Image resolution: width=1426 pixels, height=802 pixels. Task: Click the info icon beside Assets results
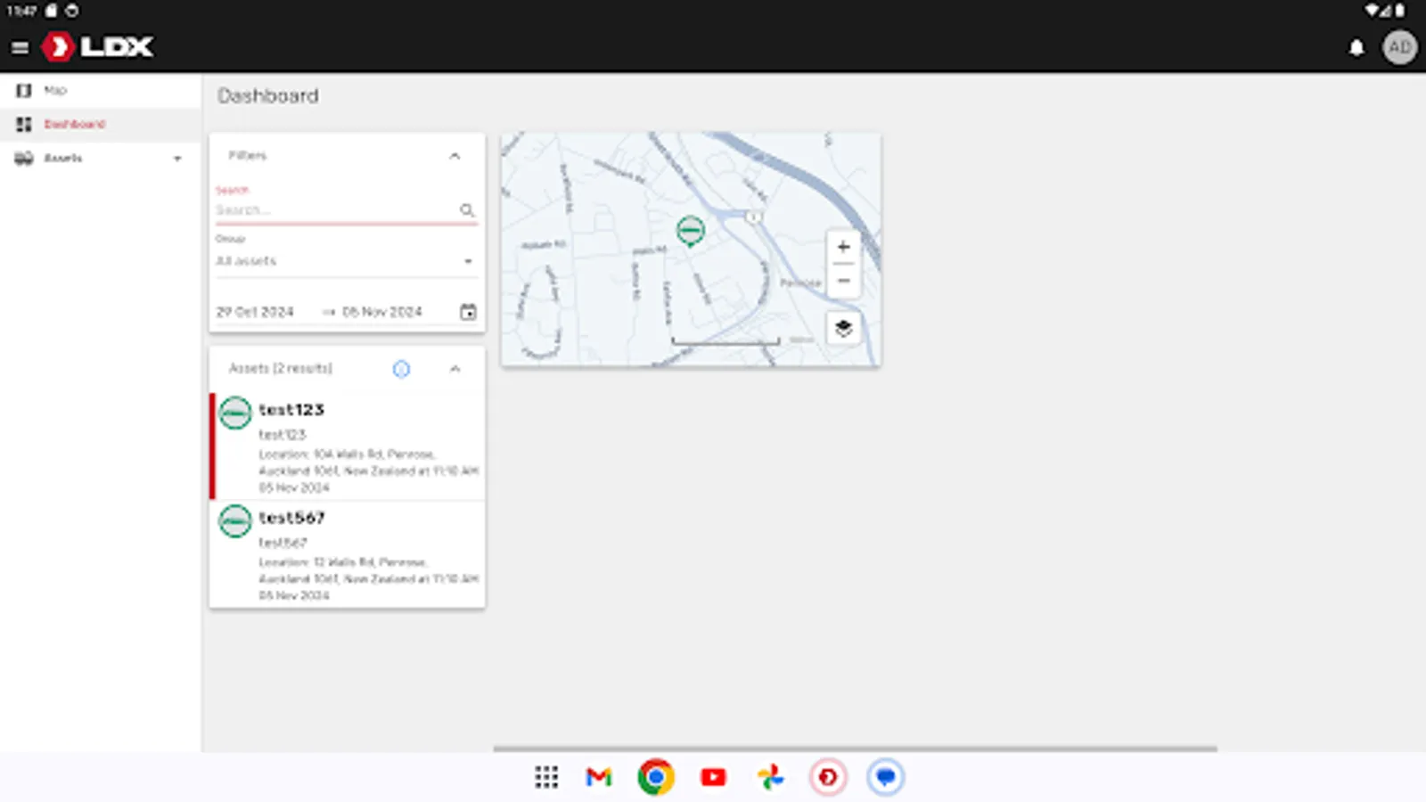click(401, 369)
